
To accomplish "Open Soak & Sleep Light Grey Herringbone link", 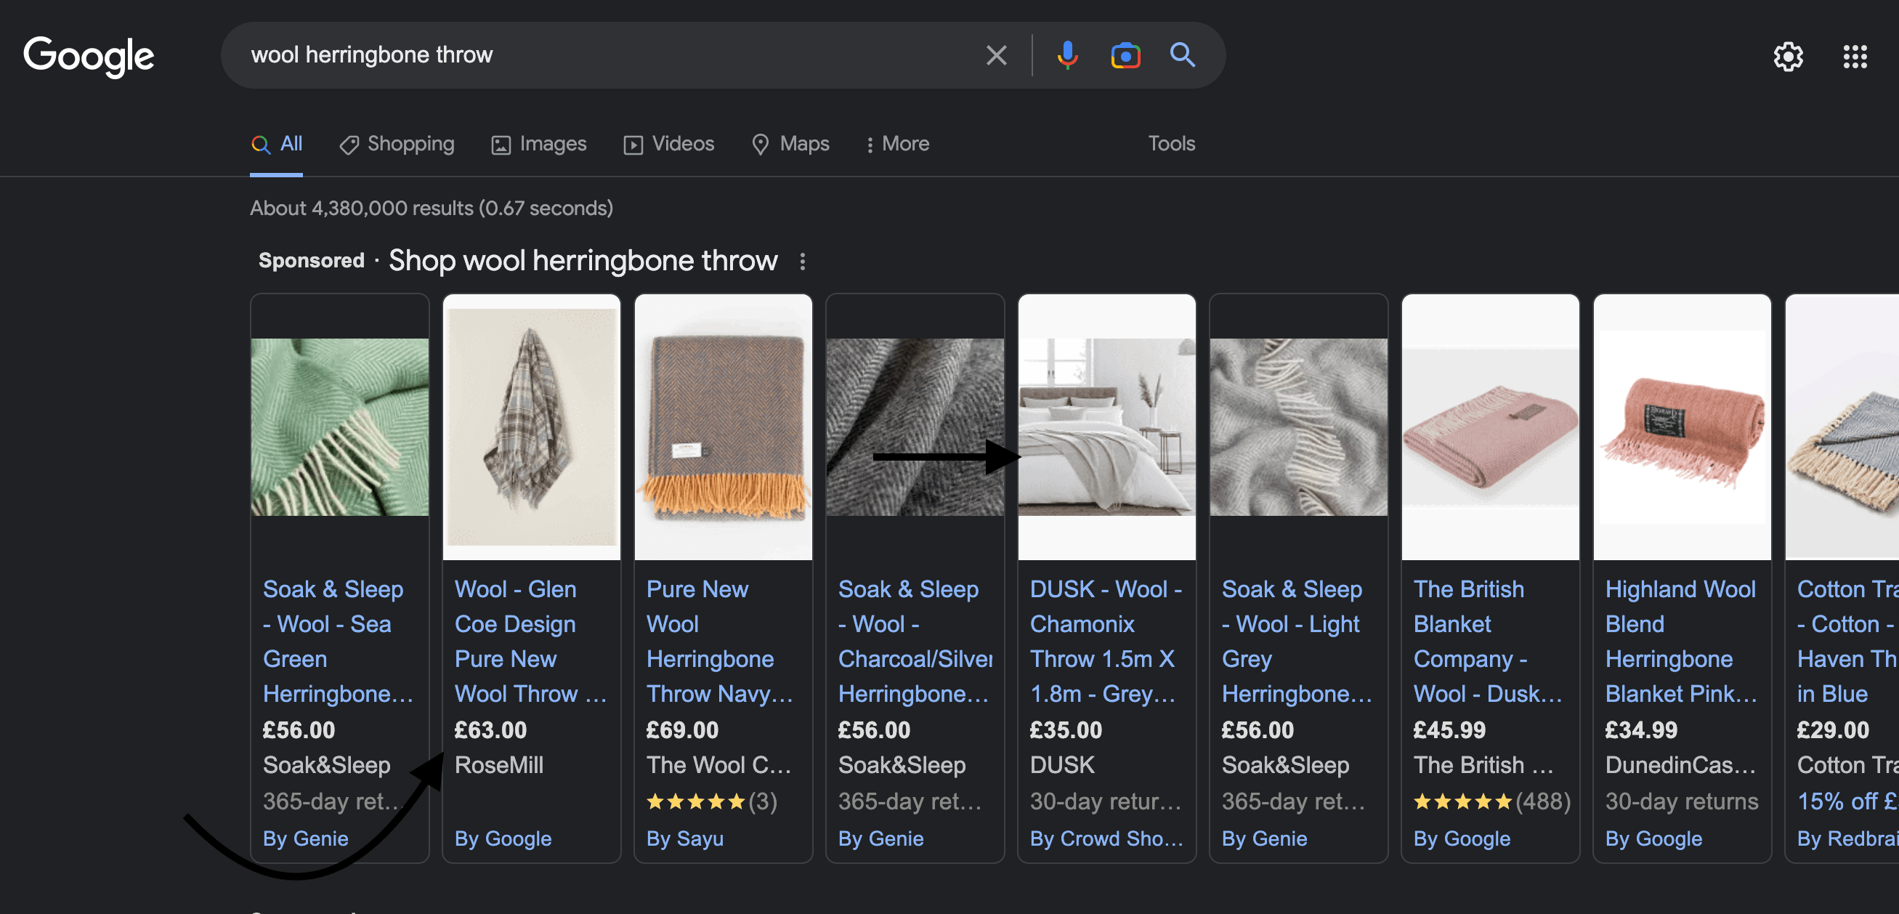I will pyautogui.click(x=1297, y=642).
